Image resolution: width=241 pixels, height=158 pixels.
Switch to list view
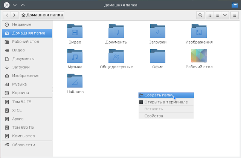click(210, 15)
